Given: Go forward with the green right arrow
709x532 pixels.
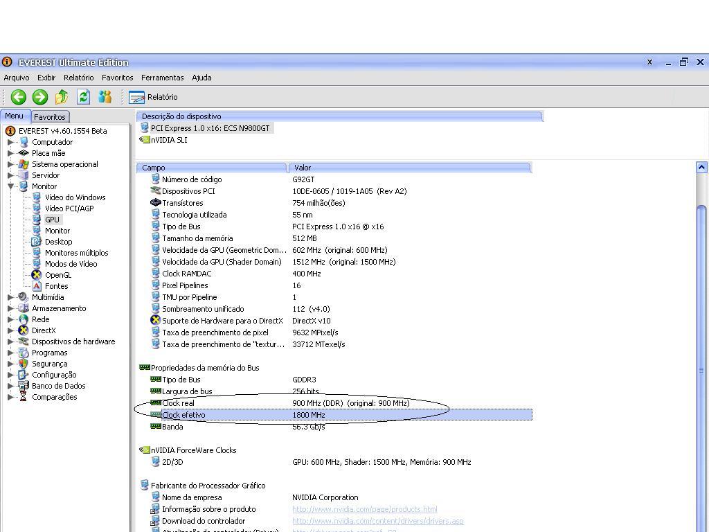Looking at the screenshot, I should point(39,97).
